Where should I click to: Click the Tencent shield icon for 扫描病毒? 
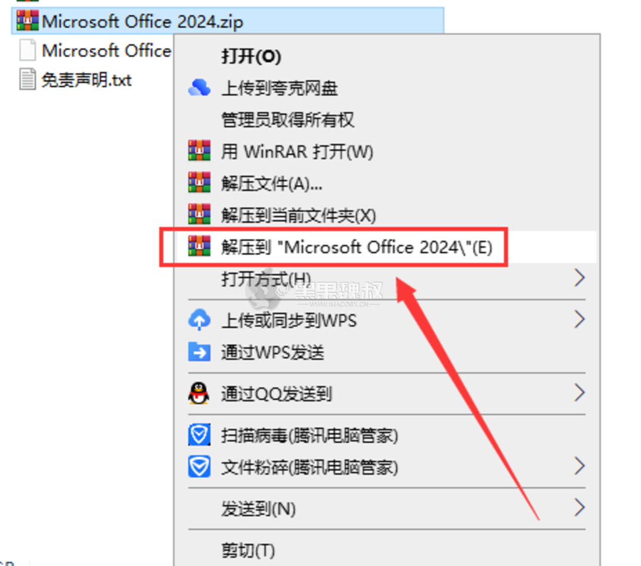tap(199, 435)
